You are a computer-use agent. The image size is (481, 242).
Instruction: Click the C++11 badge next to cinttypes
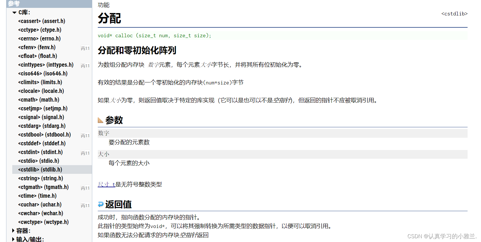pyautogui.click(x=85, y=66)
